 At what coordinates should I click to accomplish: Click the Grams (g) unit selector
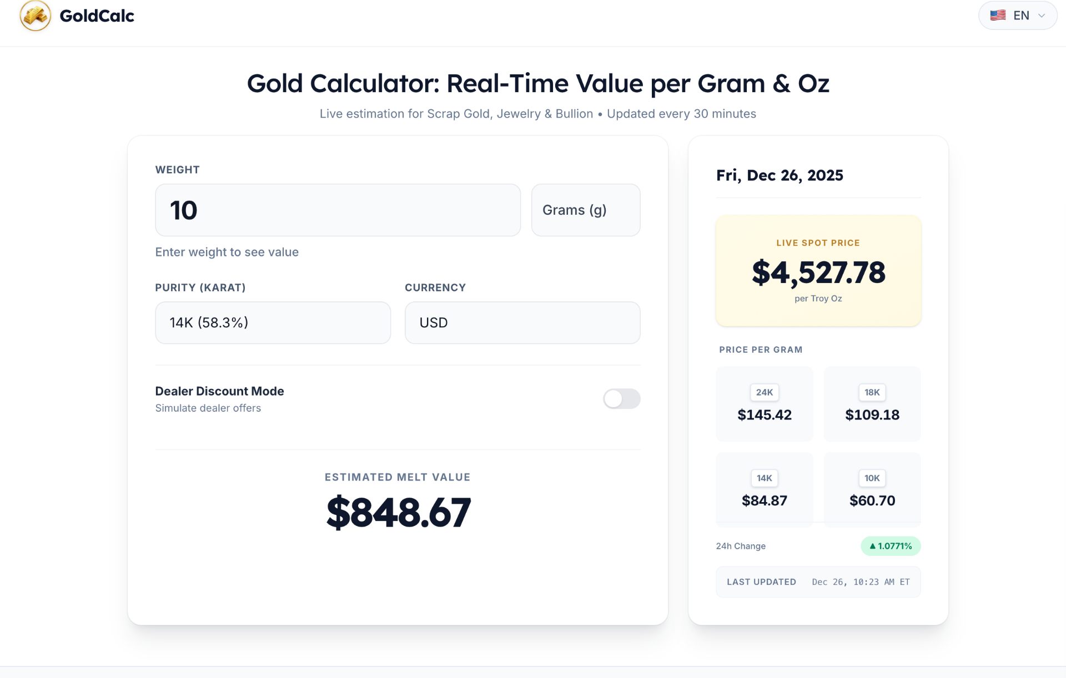(586, 210)
